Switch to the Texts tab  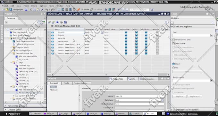click(x=66, y=83)
